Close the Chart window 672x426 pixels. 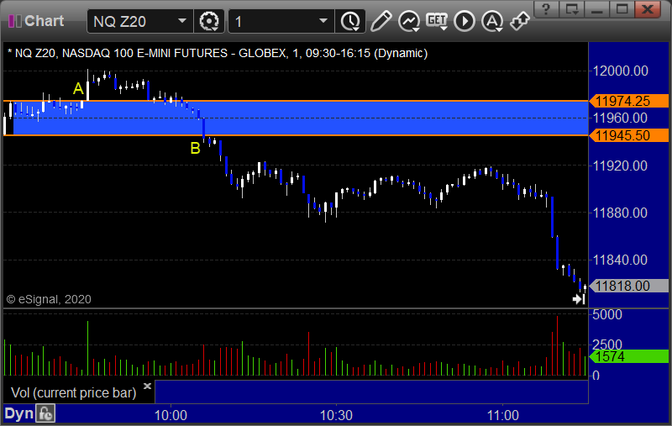[x=648, y=9]
